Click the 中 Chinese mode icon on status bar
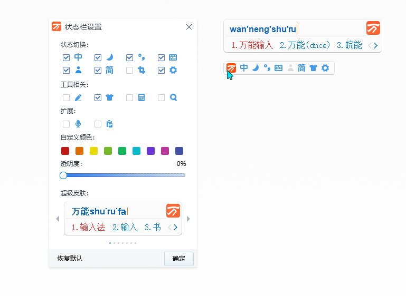The height and width of the screenshot is (296, 406). [x=244, y=68]
